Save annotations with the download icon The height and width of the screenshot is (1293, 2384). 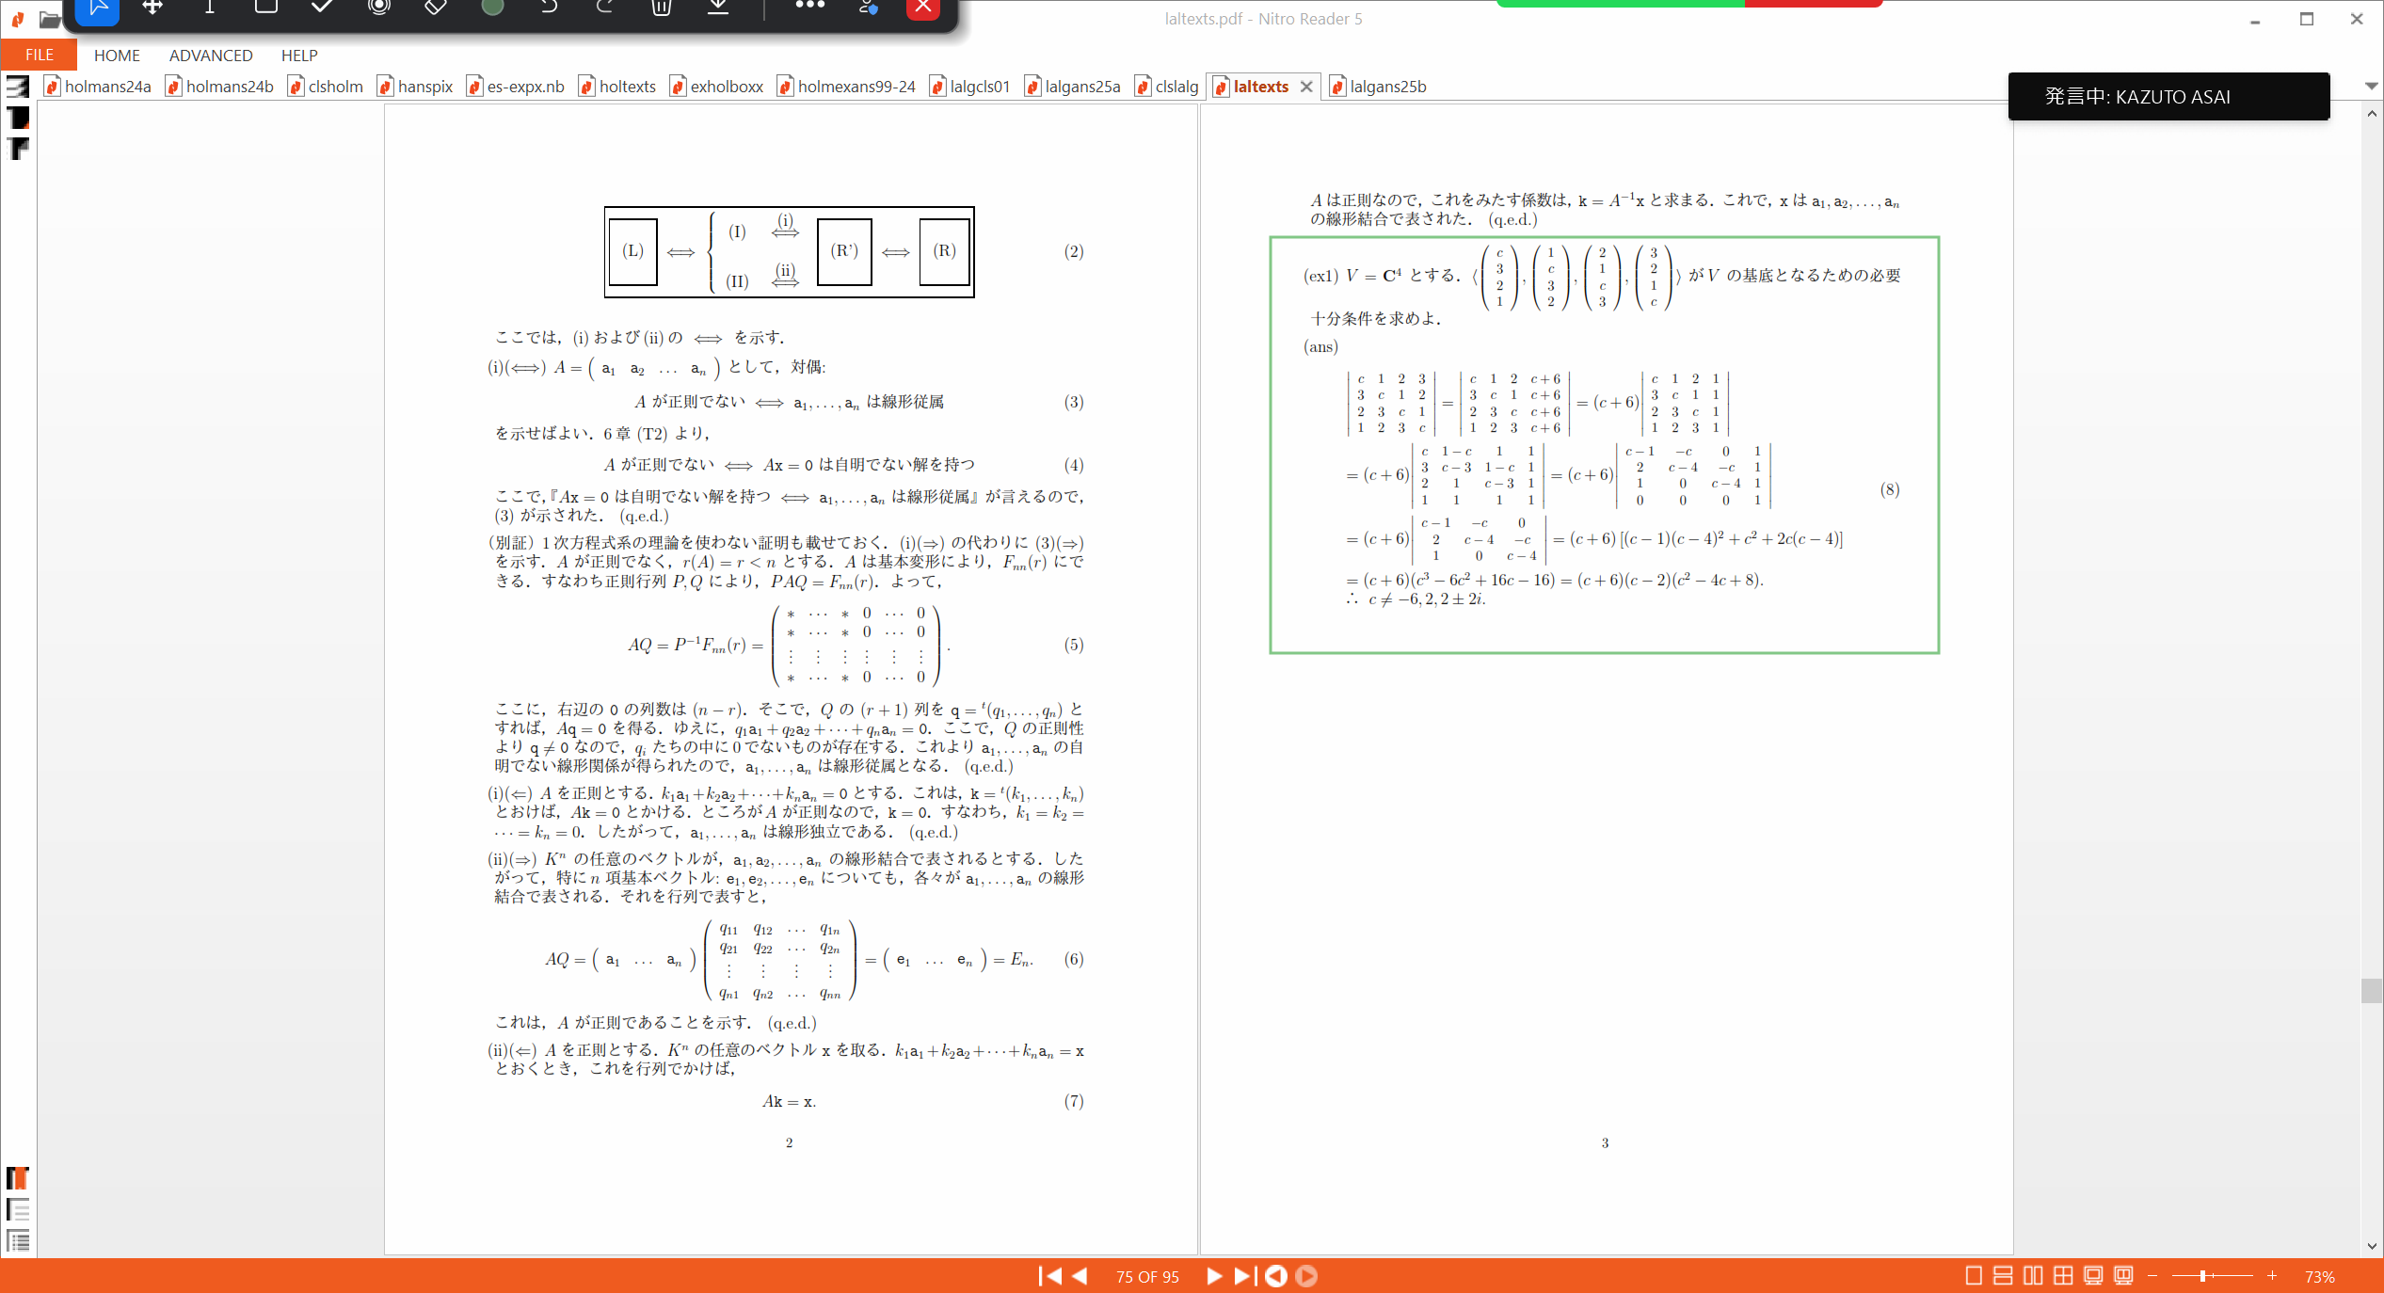coord(718,8)
